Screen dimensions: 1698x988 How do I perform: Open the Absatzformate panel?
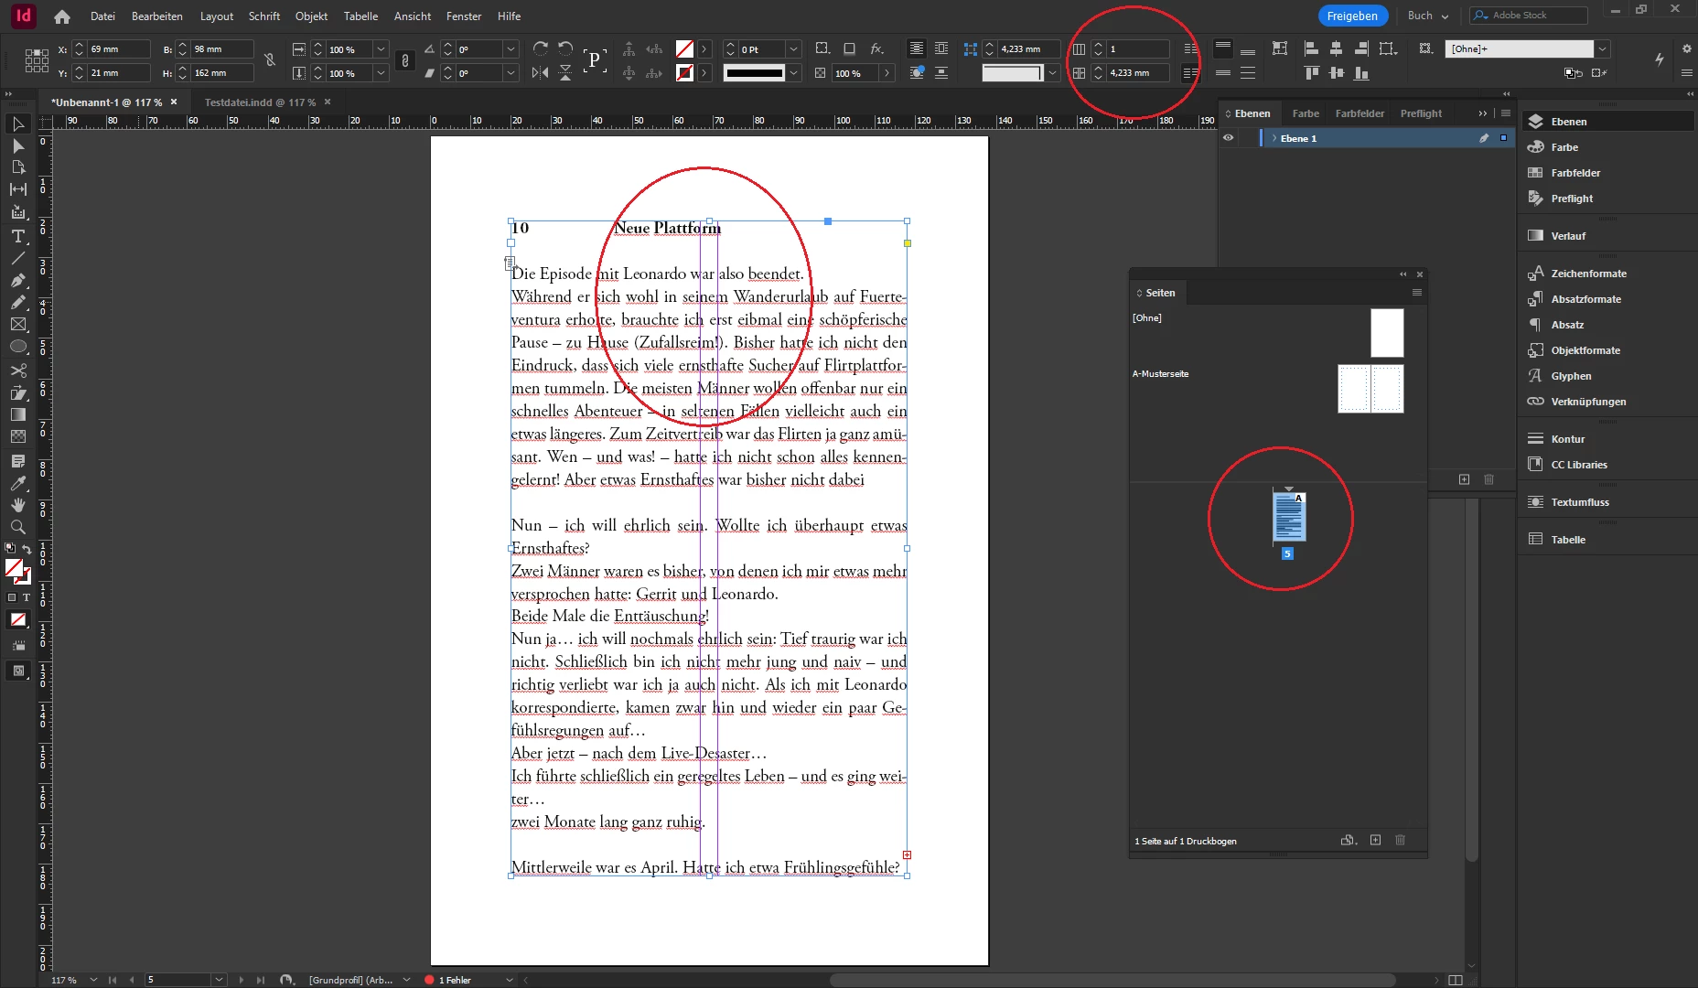(x=1585, y=299)
